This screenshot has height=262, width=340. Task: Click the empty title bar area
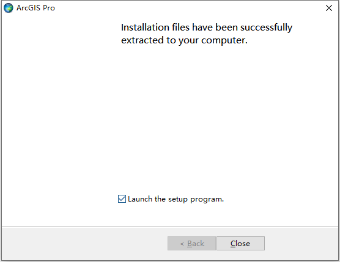[188, 8]
